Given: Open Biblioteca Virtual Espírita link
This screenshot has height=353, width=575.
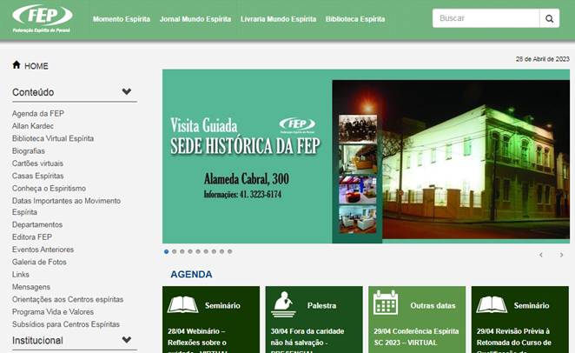Looking at the screenshot, I should tap(53, 138).
